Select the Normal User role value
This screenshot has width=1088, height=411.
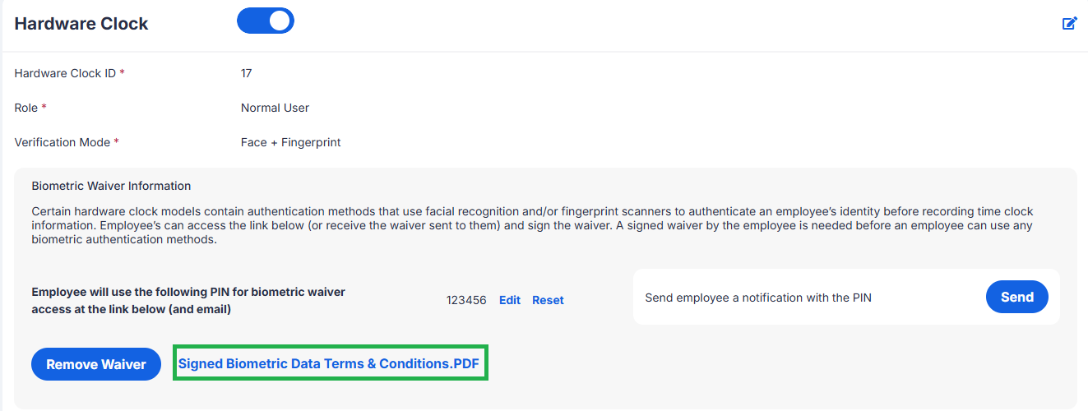tap(275, 108)
